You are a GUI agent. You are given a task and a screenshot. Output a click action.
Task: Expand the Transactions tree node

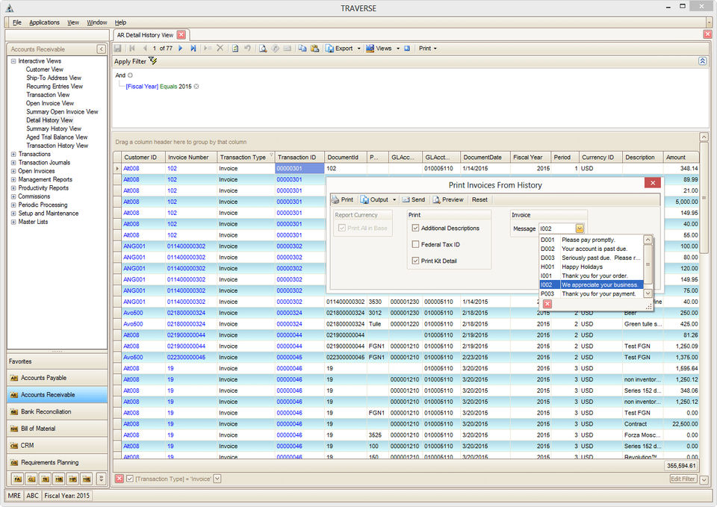(x=13, y=154)
